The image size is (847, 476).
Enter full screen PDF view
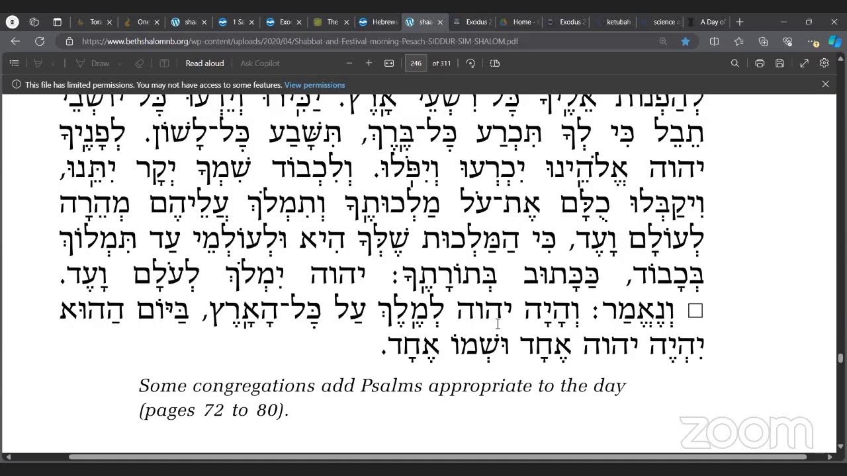point(804,63)
